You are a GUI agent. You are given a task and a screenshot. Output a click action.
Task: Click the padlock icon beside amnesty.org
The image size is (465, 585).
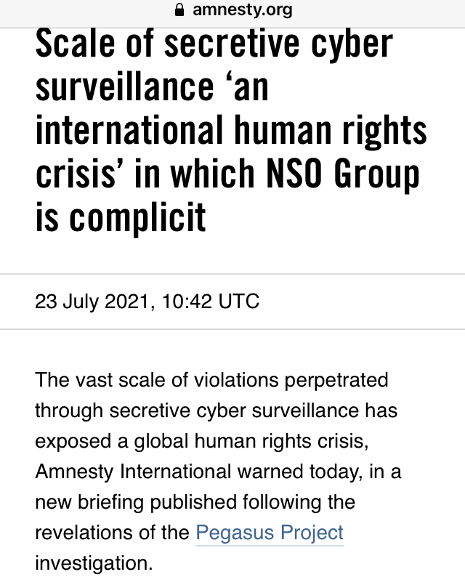(179, 10)
